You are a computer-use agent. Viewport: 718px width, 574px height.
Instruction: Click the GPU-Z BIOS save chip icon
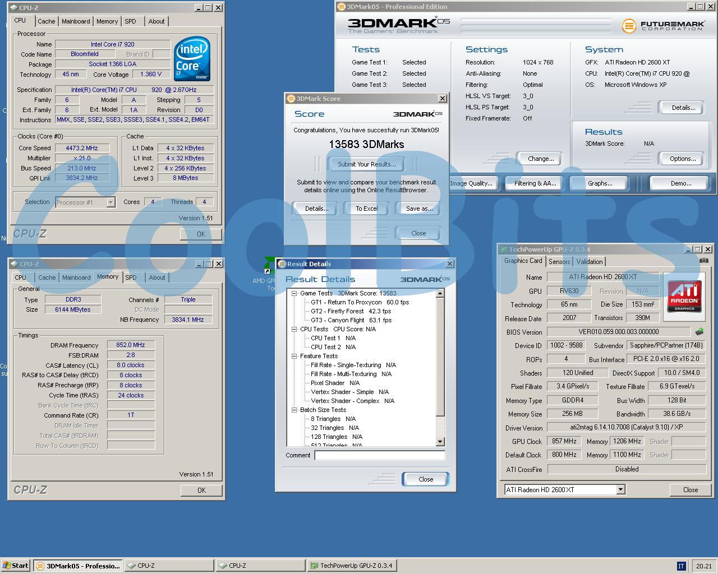[699, 331]
